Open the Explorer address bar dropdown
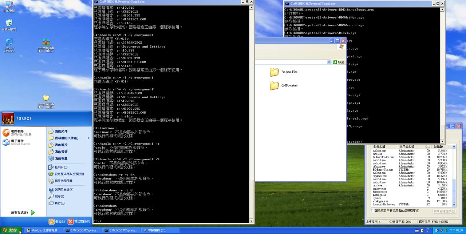The height and width of the screenshot is (234, 466). [329, 62]
